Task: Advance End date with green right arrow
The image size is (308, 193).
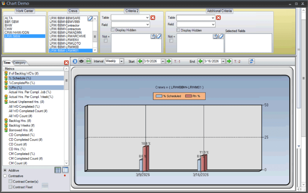Action: coord(229,61)
